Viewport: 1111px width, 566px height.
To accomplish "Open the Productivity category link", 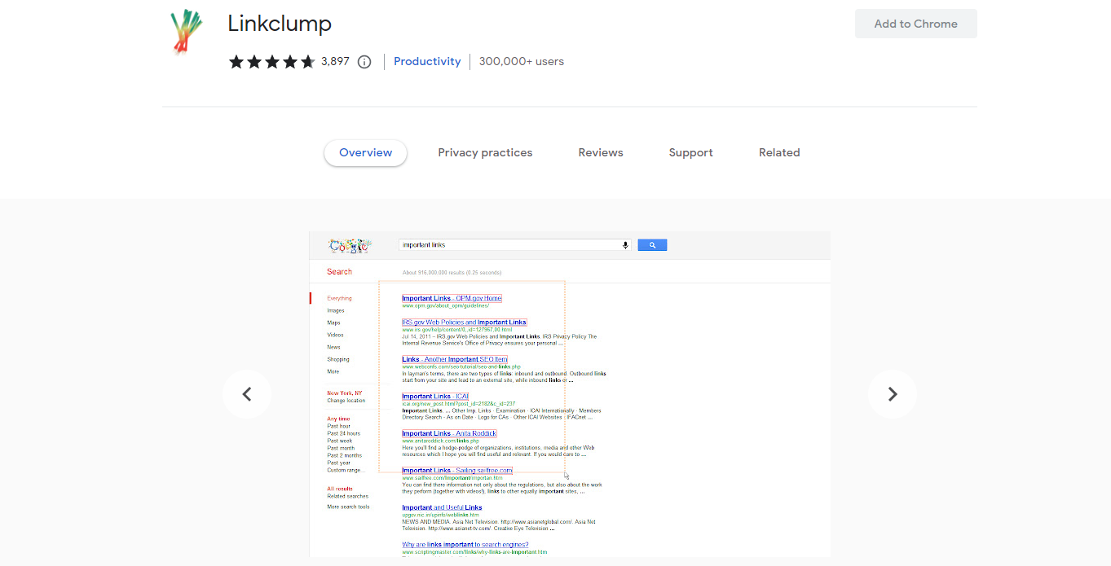I will (x=427, y=61).
